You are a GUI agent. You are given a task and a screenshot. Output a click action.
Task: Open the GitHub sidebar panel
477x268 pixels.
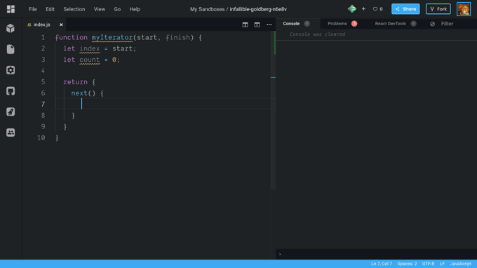point(11,91)
